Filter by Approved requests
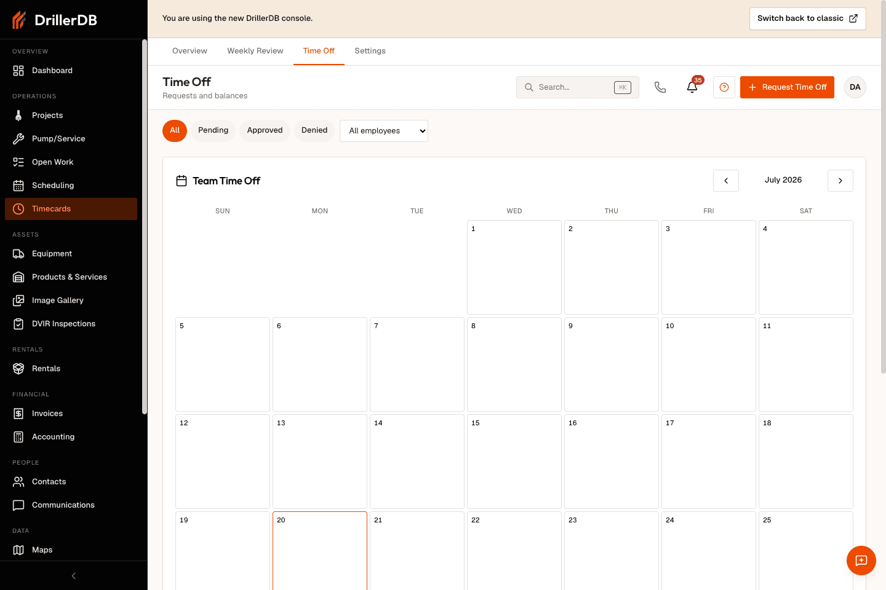This screenshot has width=886, height=590. [x=265, y=131]
